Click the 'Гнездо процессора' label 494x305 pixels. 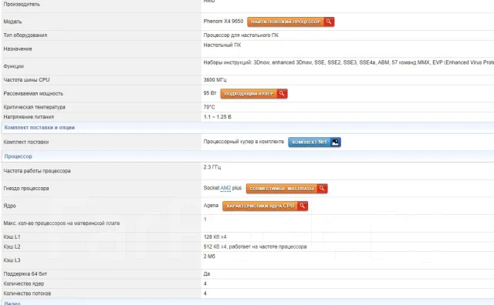point(26,189)
